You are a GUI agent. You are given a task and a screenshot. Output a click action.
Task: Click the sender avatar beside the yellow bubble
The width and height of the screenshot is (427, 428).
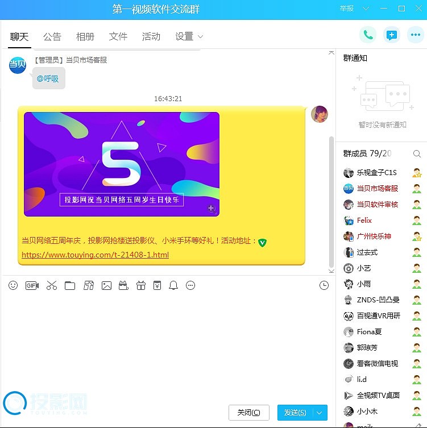pyautogui.click(x=320, y=114)
